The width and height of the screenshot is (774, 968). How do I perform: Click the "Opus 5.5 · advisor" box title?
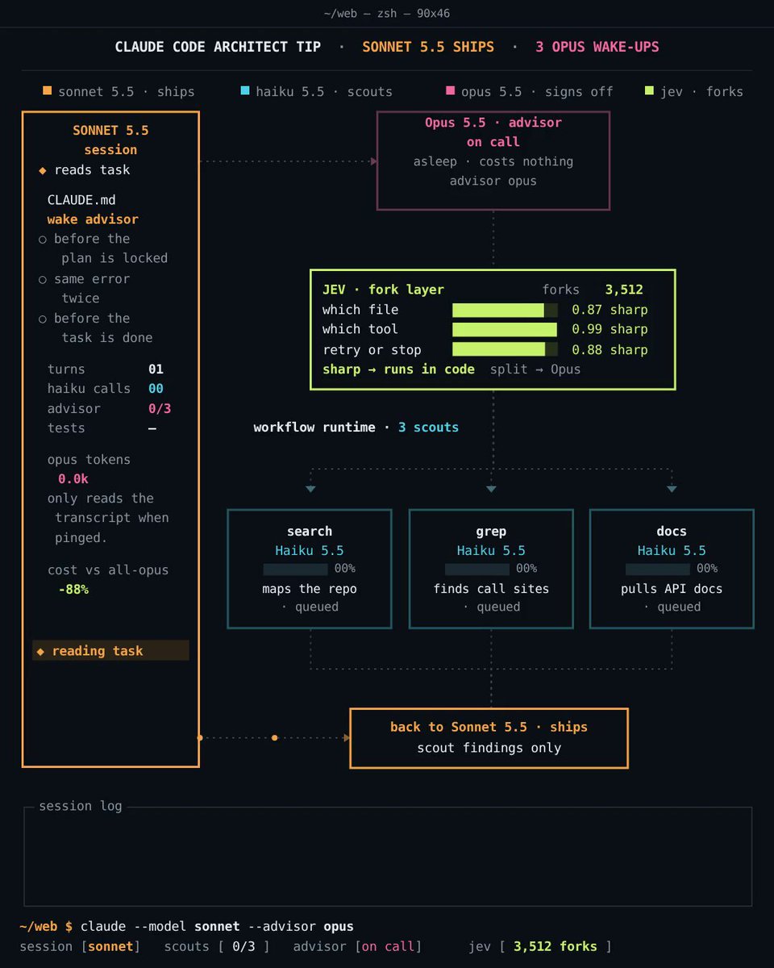coord(493,123)
